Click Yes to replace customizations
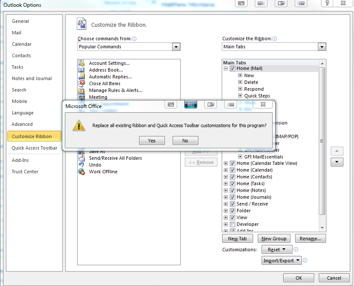Image resolution: width=354 pixels, height=286 pixels. pyautogui.click(x=152, y=140)
